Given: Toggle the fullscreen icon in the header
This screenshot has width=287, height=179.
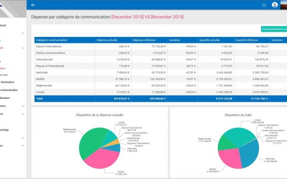Looking at the screenshot, I should click(x=264, y=5).
